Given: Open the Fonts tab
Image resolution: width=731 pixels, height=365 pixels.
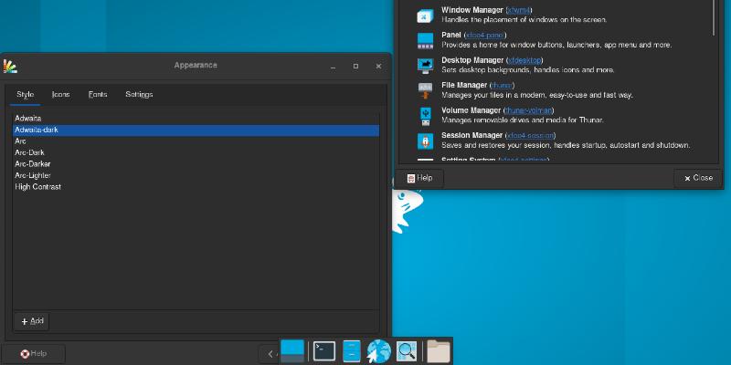Looking at the screenshot, I should (98, 95).
